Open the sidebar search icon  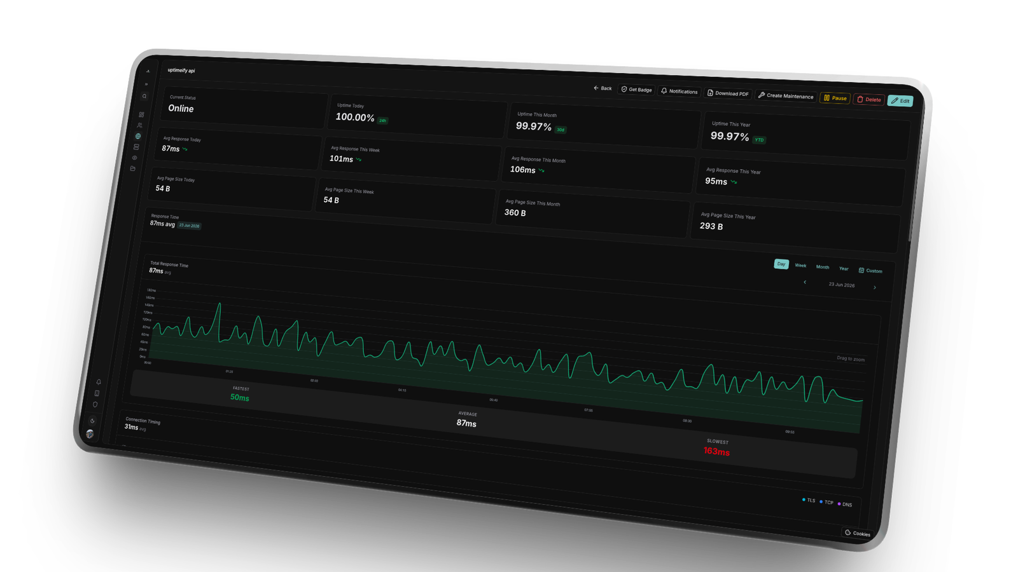pyautogui.click(x=144, y=97)
